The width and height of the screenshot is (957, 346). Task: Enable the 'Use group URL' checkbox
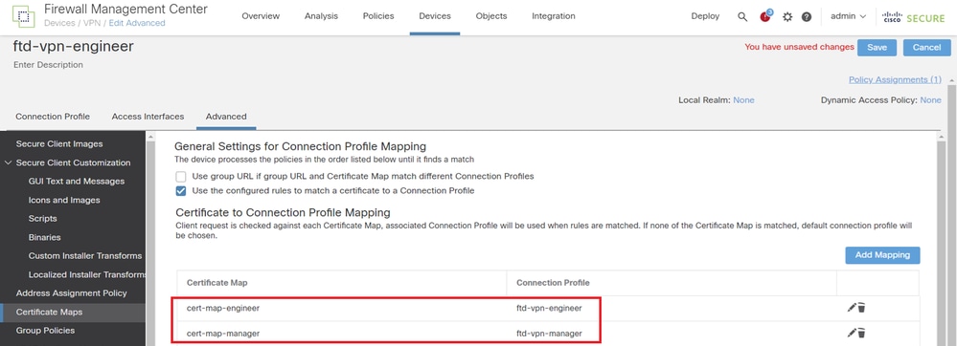181,177
